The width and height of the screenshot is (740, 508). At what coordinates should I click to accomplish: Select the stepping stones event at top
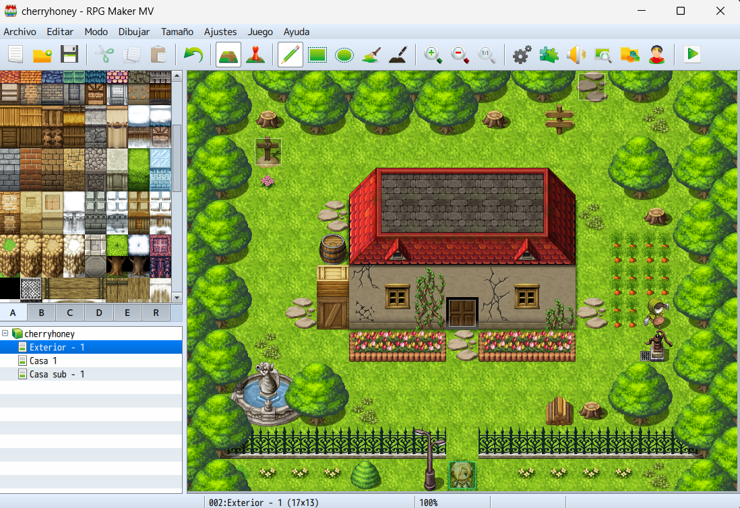[592, 87]
